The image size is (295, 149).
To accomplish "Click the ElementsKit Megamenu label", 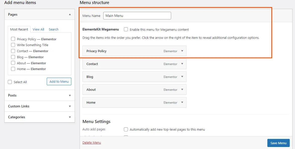I will [101, 29].
